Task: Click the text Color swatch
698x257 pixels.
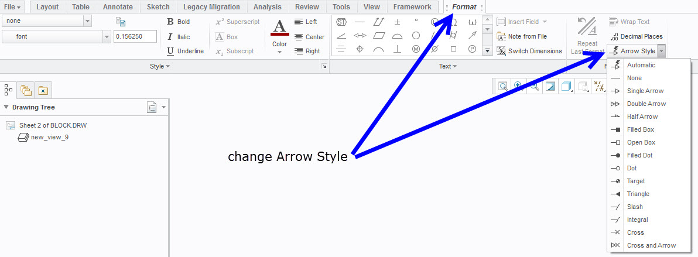Action: pyautogui.click(x=279, y=27)
